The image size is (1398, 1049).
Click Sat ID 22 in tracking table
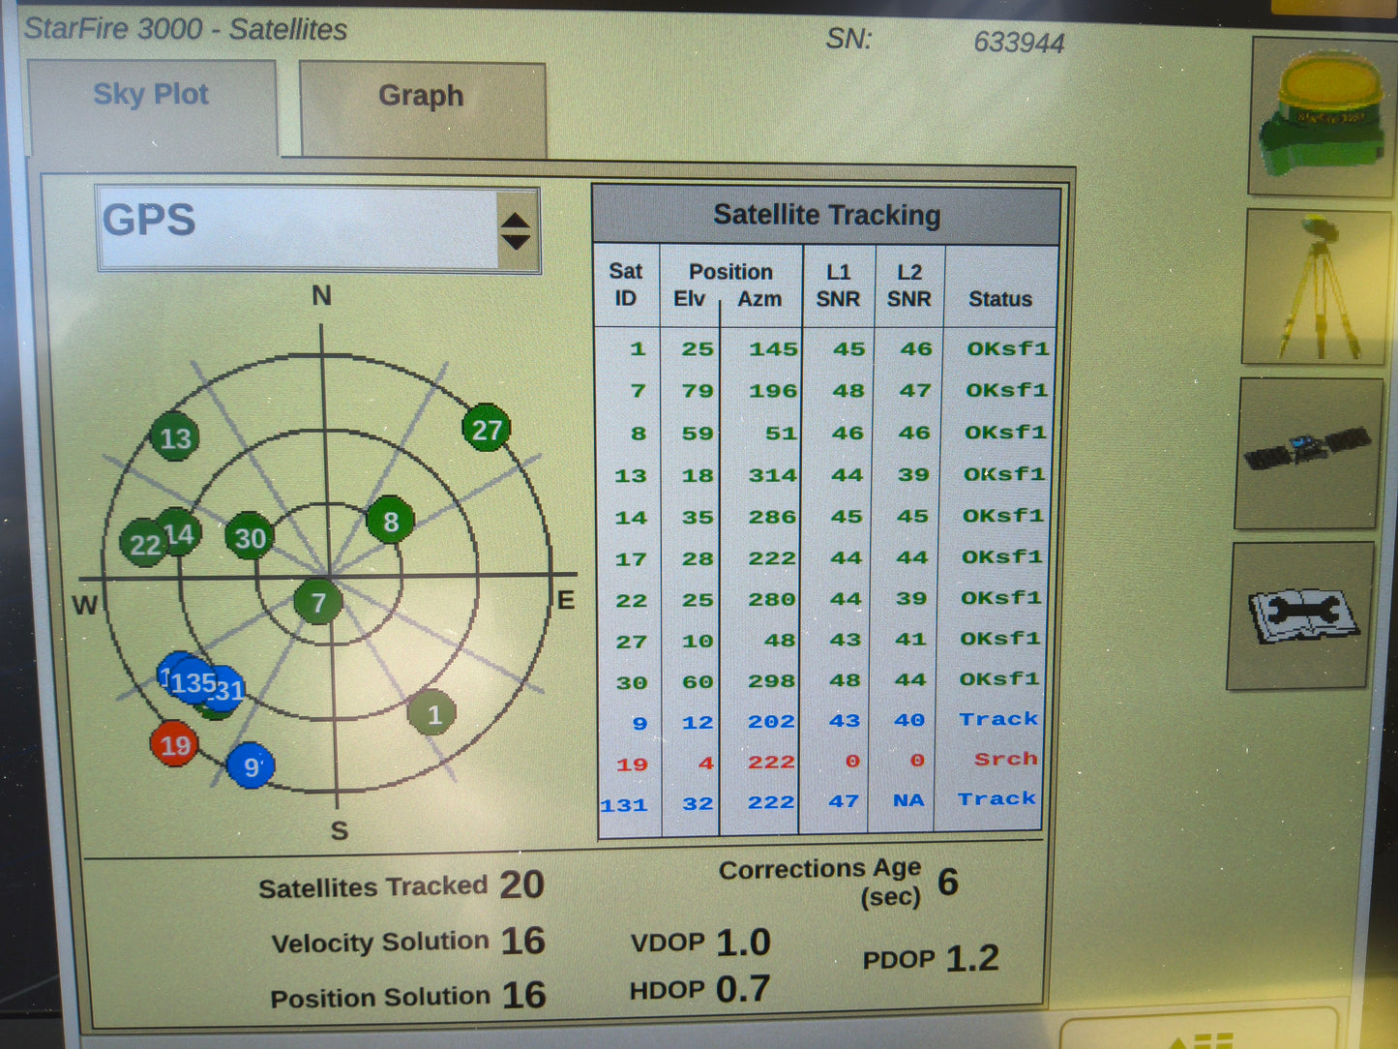(x=632, y=601)
